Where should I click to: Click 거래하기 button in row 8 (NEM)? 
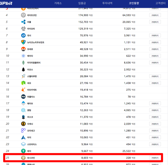coord(155,42)
